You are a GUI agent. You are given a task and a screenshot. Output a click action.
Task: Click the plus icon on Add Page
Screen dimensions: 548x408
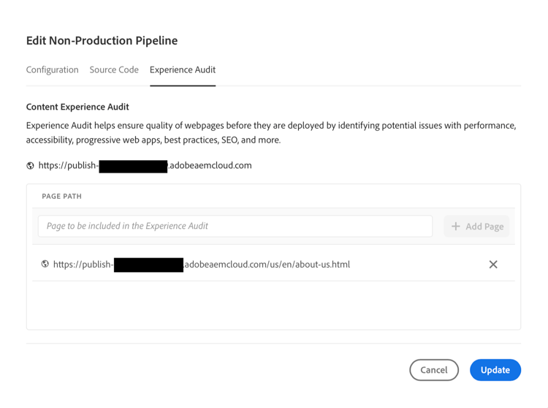(456, 227)
